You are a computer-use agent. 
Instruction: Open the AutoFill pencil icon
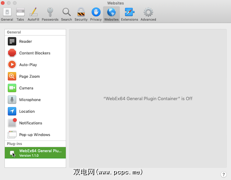point(33,12)
